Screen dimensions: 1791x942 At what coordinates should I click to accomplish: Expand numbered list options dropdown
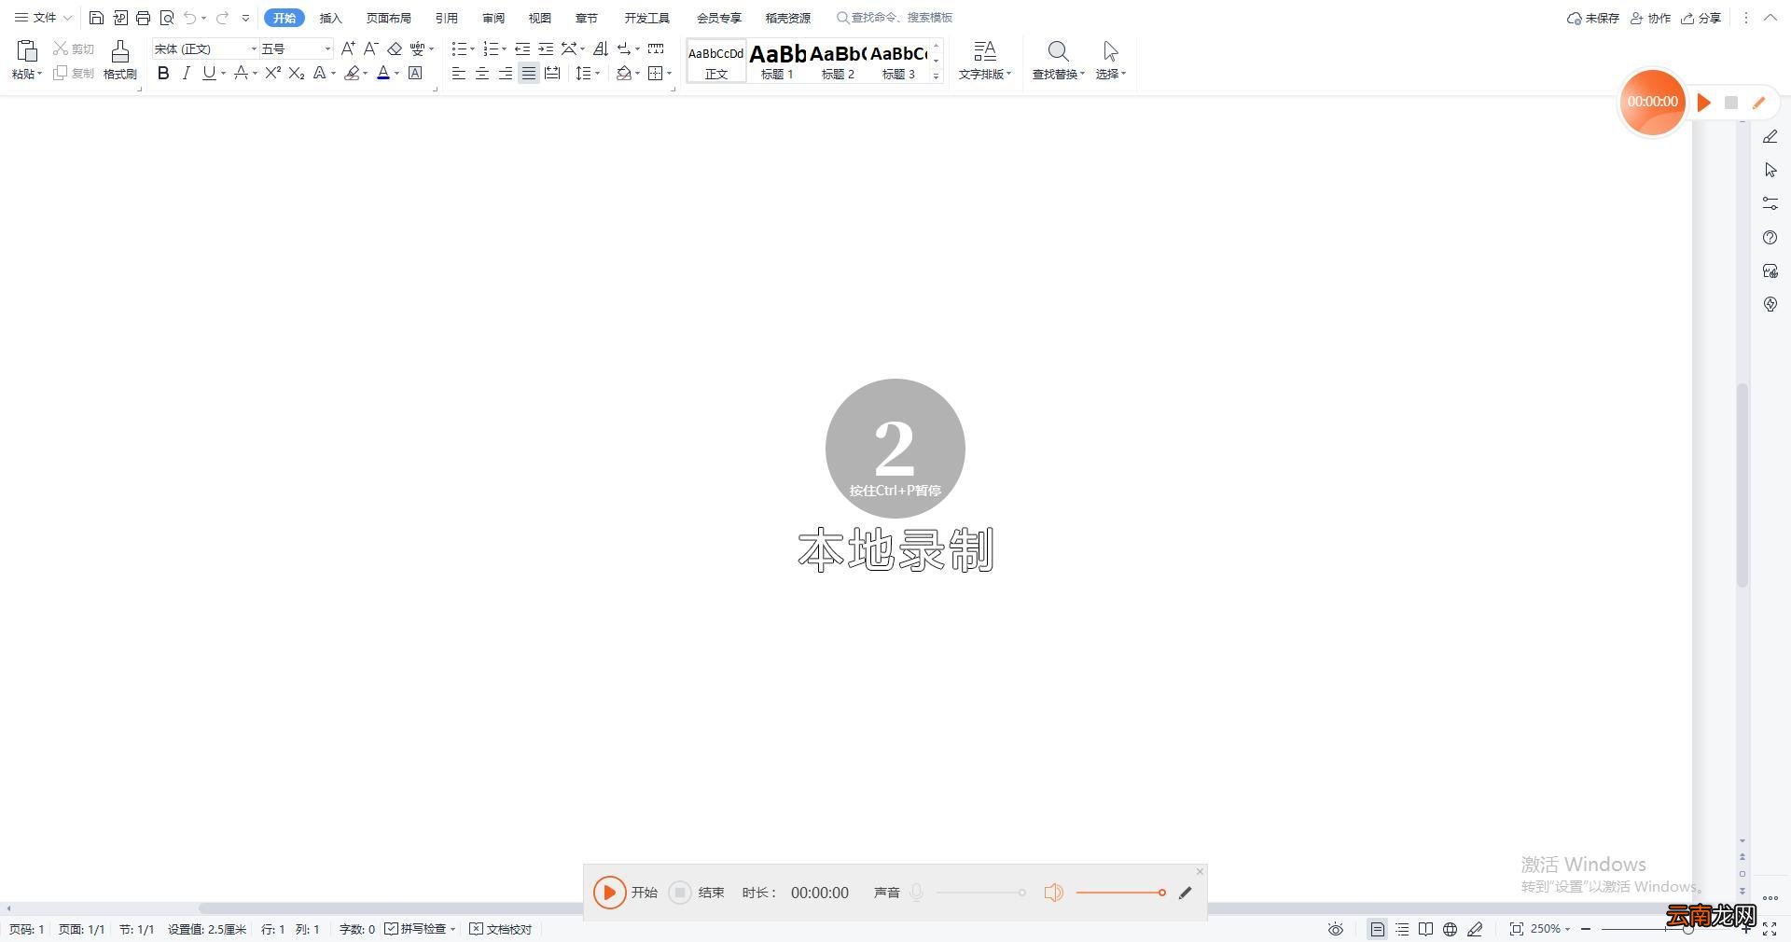tap(504, 48)
